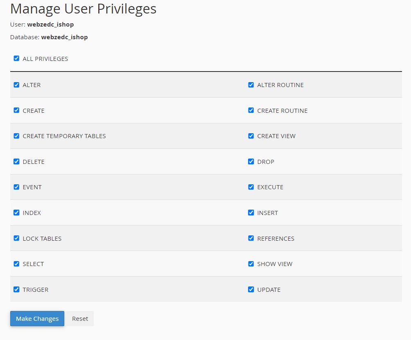Toggle the EXECUTE privilege checkbox
411x340 pixels.
(251, 187)
